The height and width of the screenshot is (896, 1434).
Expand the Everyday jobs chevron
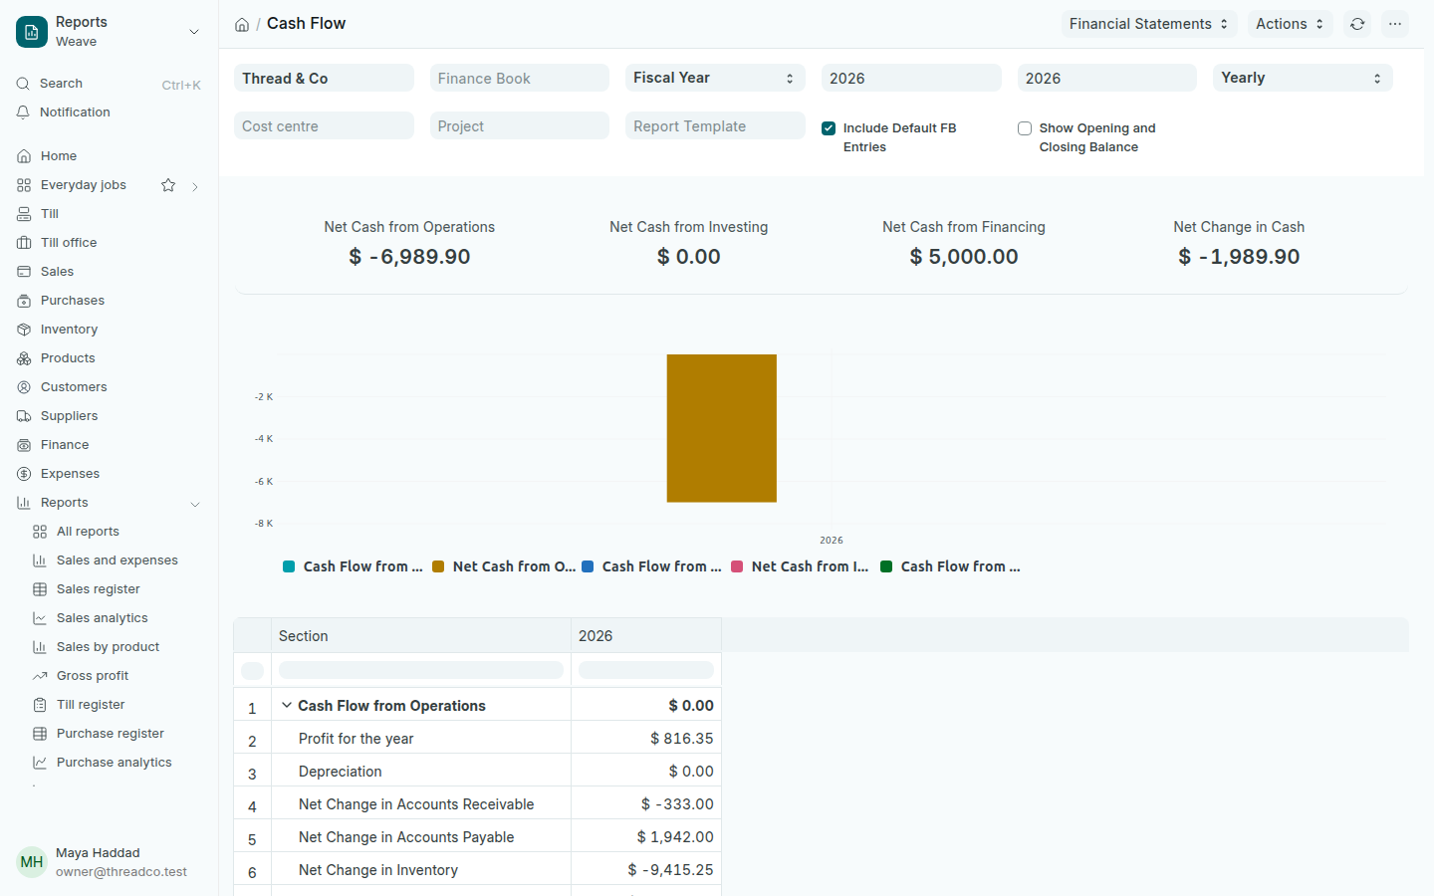click(195, 186)
